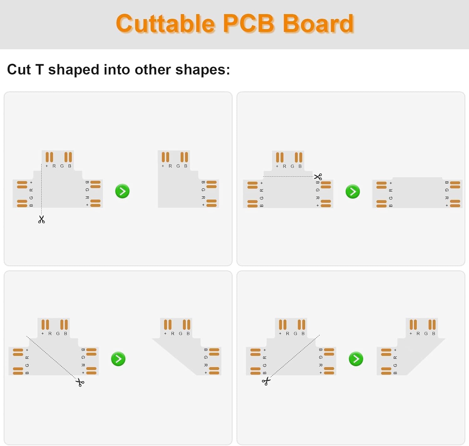Click the green arrow in top-left panel
469x446 pixels.
122,191
